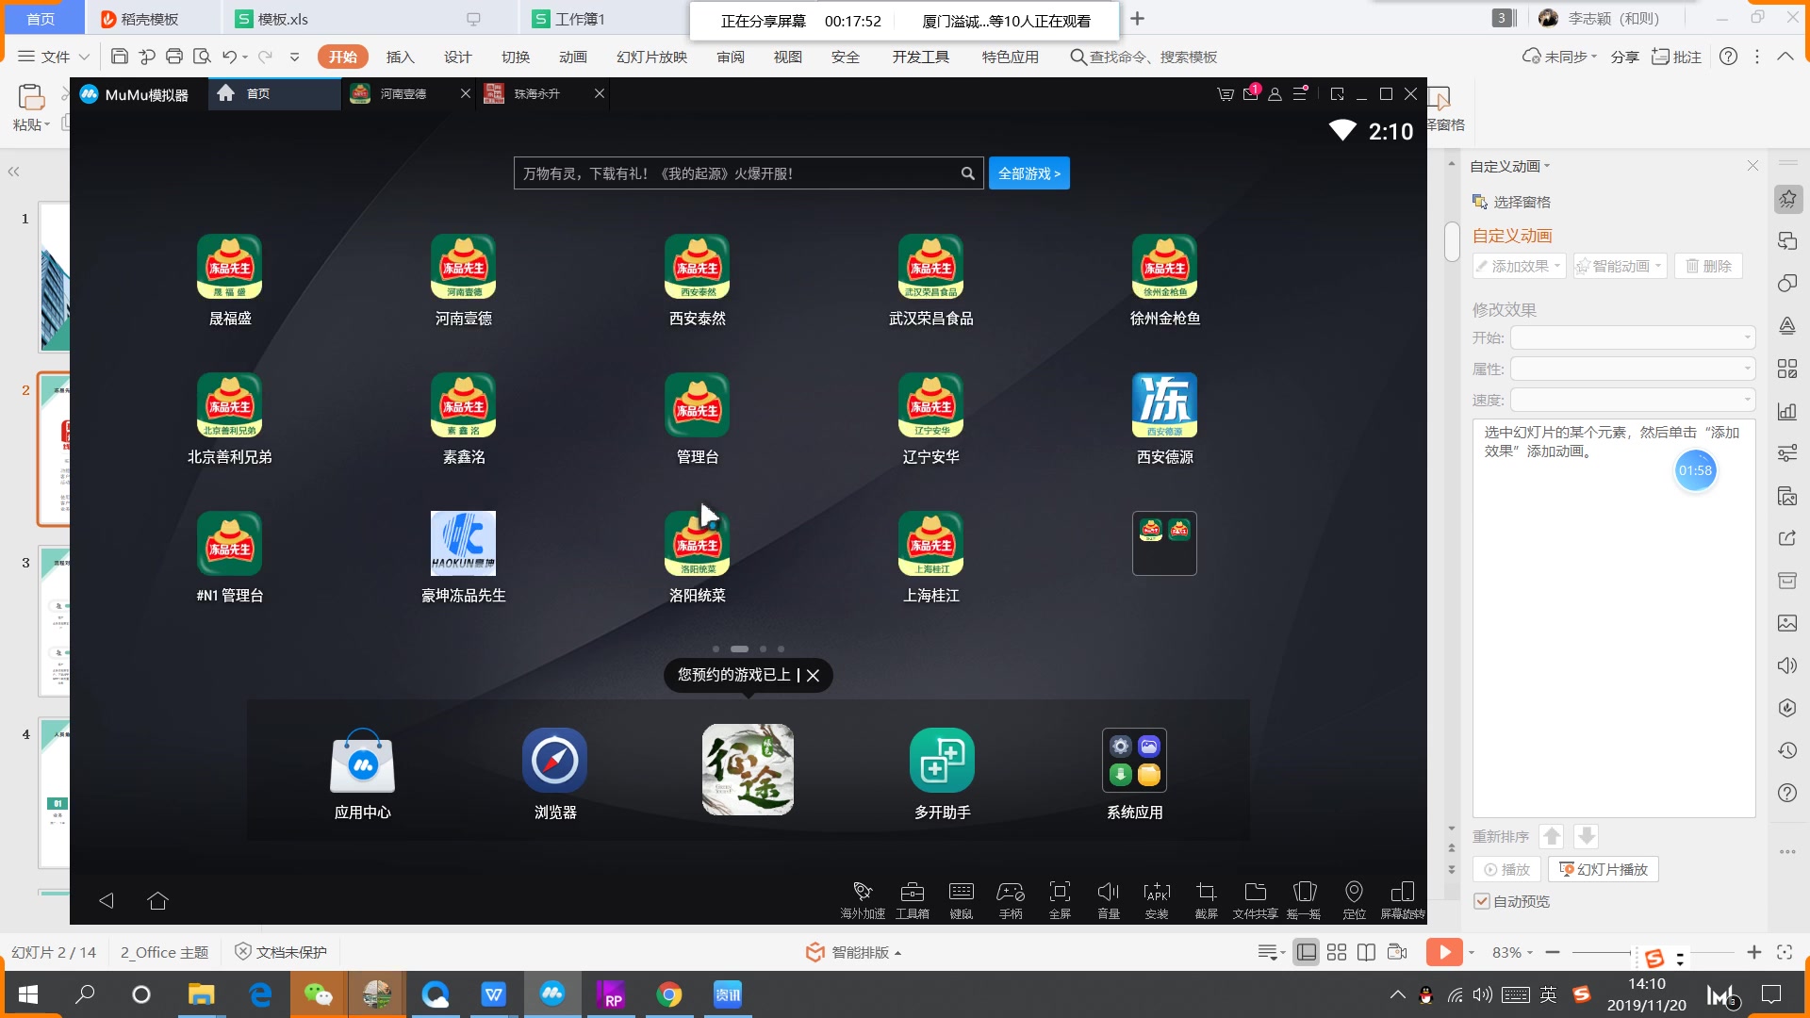Viewport: 1810px width, 1018px height.
Task: Open the 文件 menu dropdown
Action: pos(55,57)
